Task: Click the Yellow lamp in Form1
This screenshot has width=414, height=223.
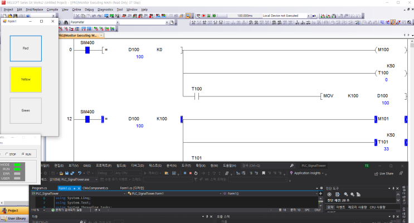Action: [26, 79]
